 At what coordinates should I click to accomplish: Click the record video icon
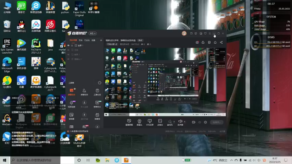point(193,122)
